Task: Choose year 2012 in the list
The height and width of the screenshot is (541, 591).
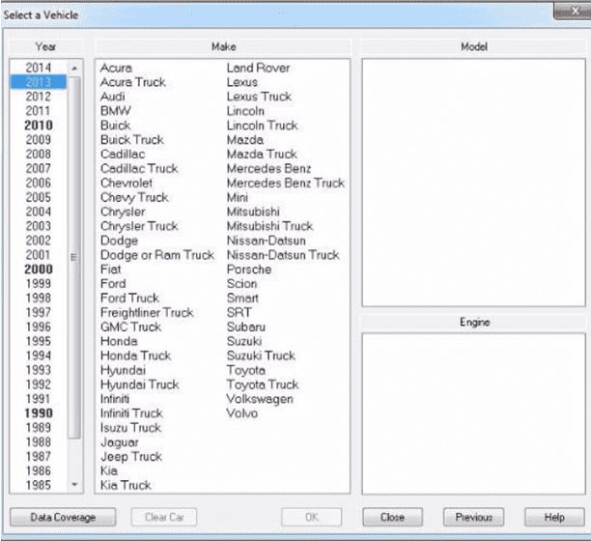Action: [39, 97]
